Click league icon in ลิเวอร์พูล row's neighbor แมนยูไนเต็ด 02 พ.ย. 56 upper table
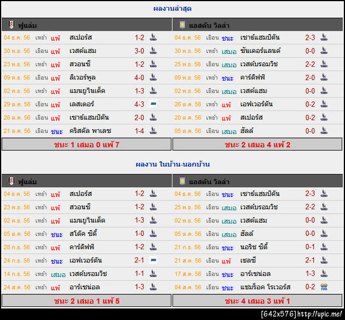Screen dimensions: 345x320 click(x=153, y=90)
